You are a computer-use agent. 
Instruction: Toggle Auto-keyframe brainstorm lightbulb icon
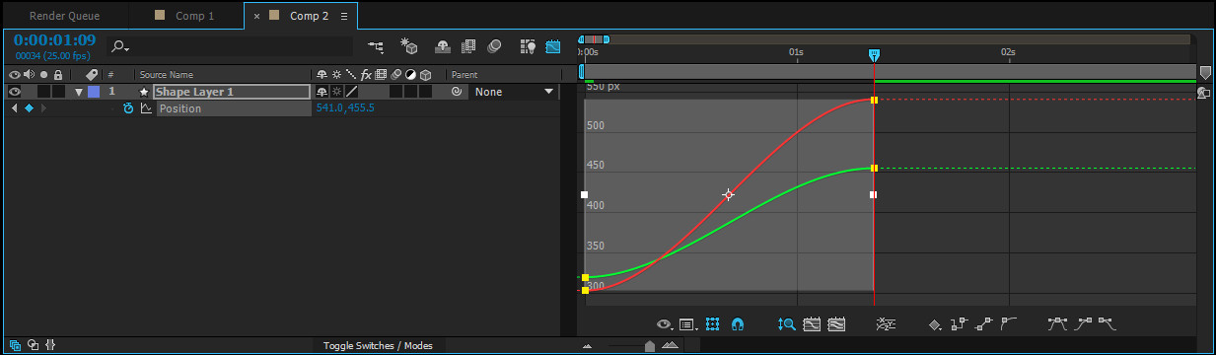click(x=529, y=46)
